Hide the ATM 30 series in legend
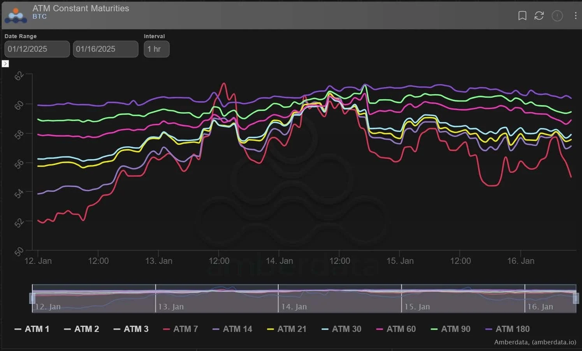Viewport: 582px width, 351px height. 341,329
